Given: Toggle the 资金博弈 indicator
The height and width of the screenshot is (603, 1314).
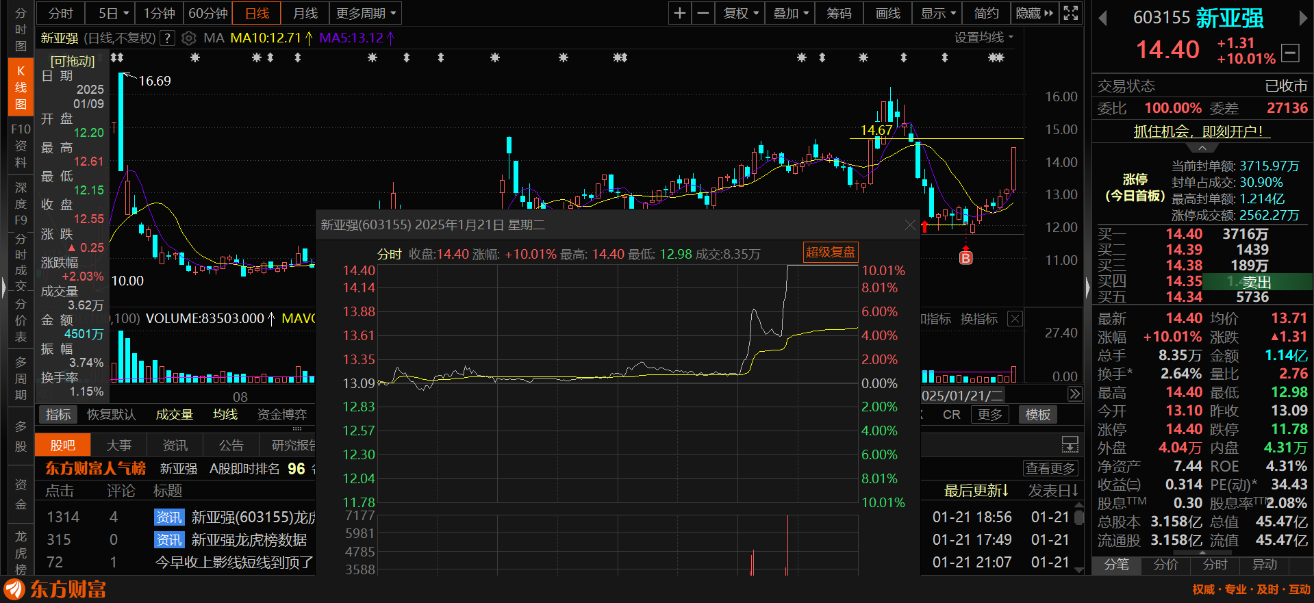Looking at the screenshot, I should pyautogui.click(x=282, y=414).
